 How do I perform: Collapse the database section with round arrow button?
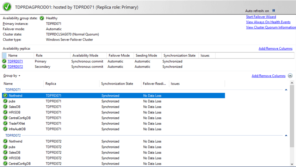pos(290,76)
